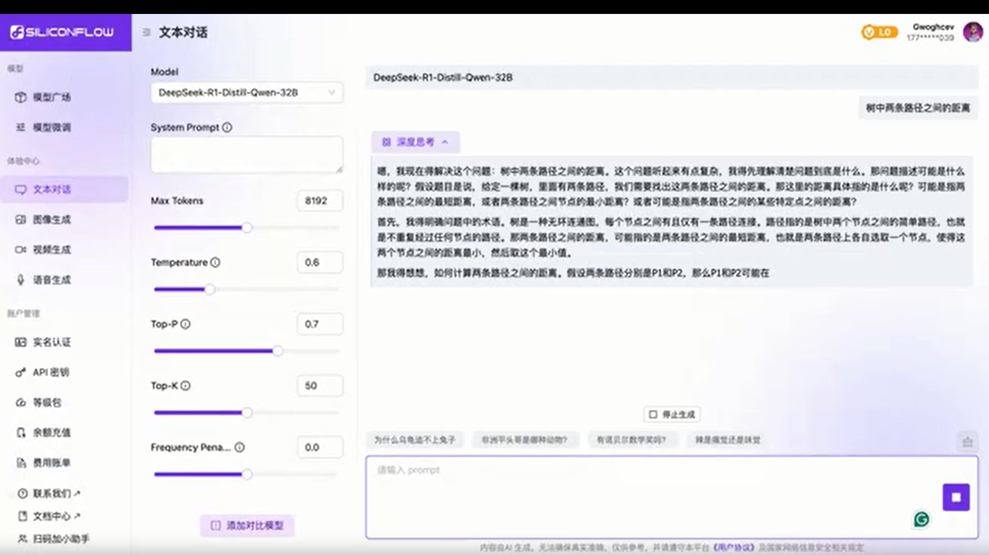The image size is (989, 555).
Task: Select 文本对话 in the sidebar
Action: [64, 189]
